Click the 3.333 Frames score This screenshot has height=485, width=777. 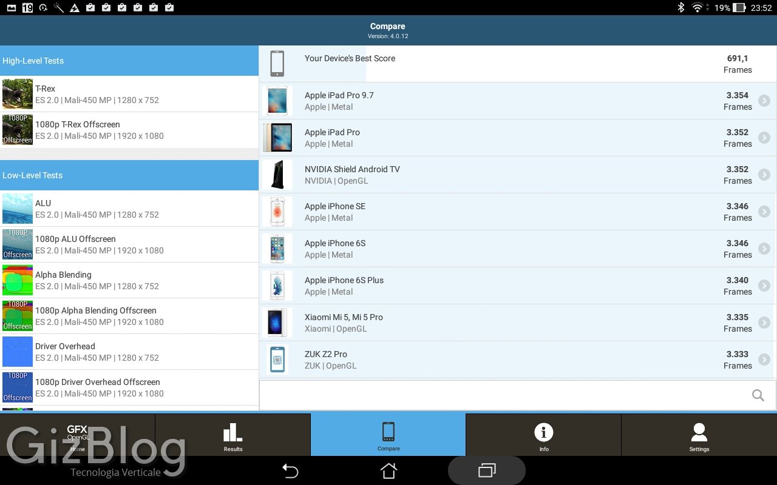[738, 360]
